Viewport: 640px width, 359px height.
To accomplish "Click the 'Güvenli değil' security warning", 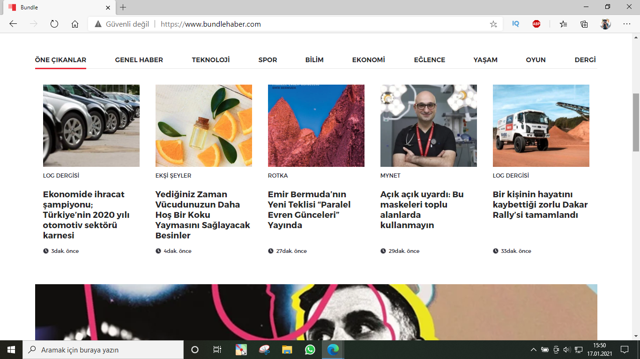I will [x=122, y=24].
